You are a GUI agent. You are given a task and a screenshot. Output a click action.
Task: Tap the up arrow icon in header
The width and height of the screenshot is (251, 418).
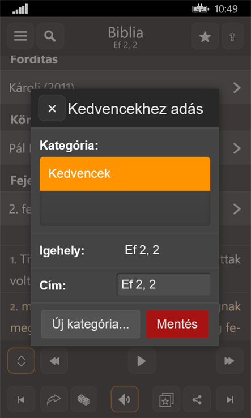click(233, 36)
